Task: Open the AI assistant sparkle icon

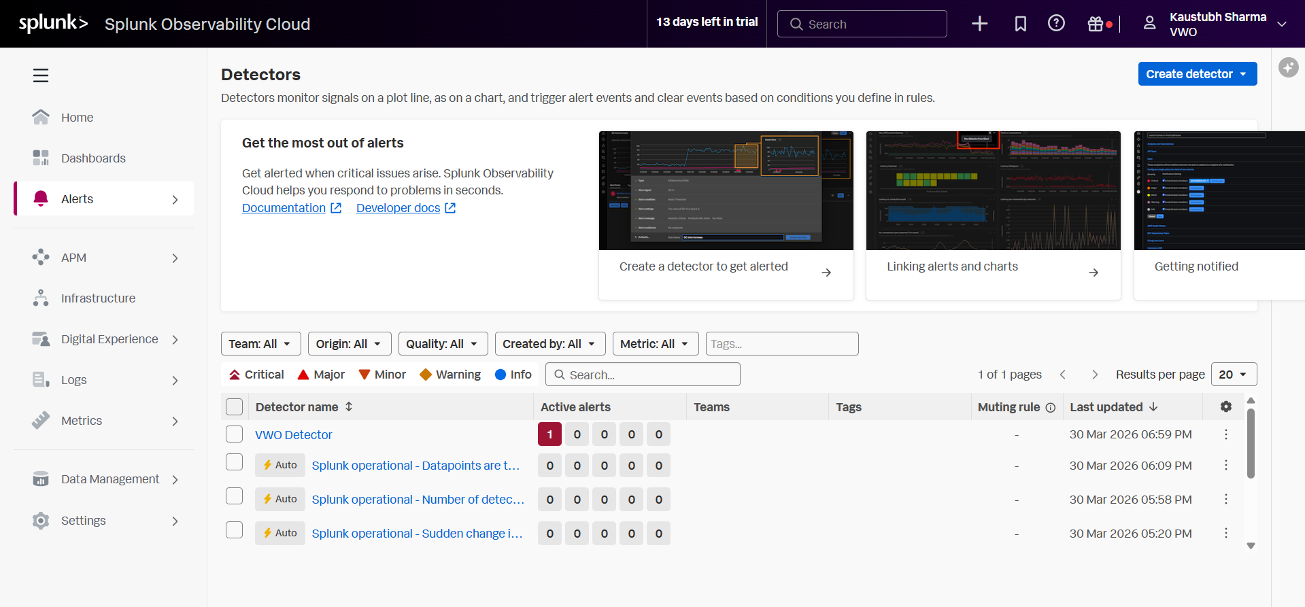Action: click(1288, 67)
